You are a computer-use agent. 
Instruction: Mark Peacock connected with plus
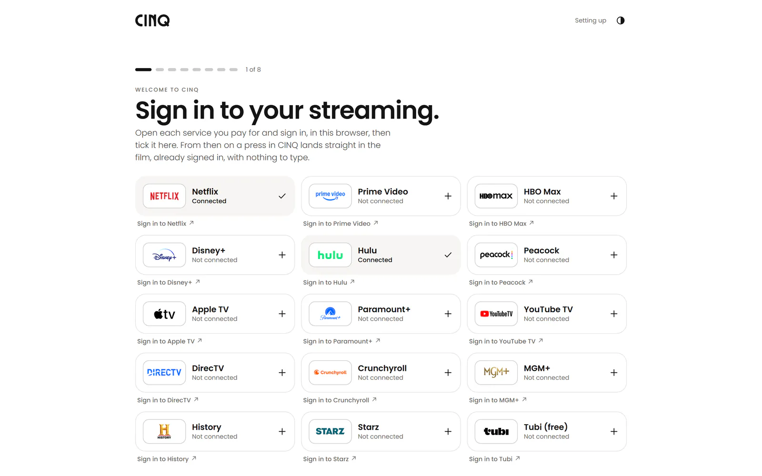point(614,255)
